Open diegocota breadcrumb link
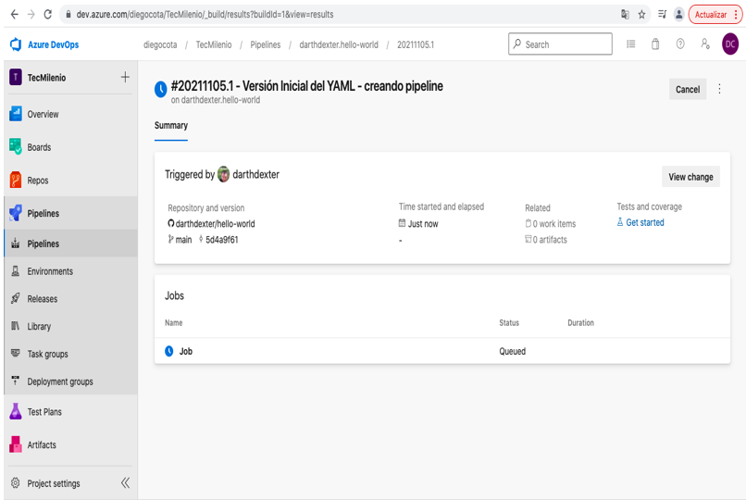 tap(160, 44)
